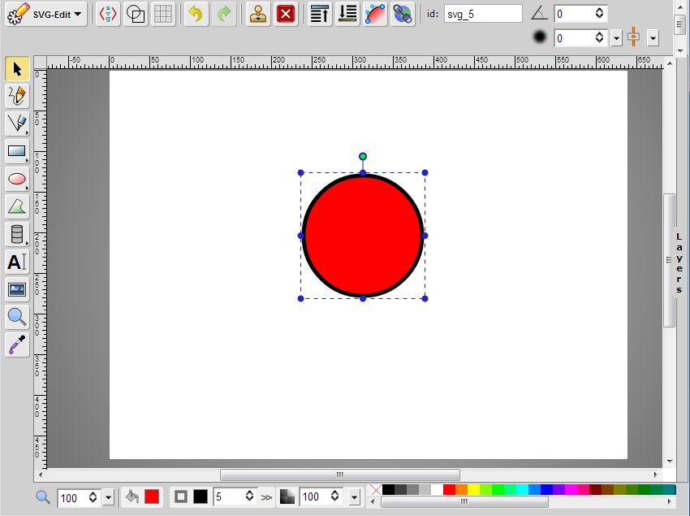Open the SVG-Edit main menu
690x516 pixels.
[45, 14]
